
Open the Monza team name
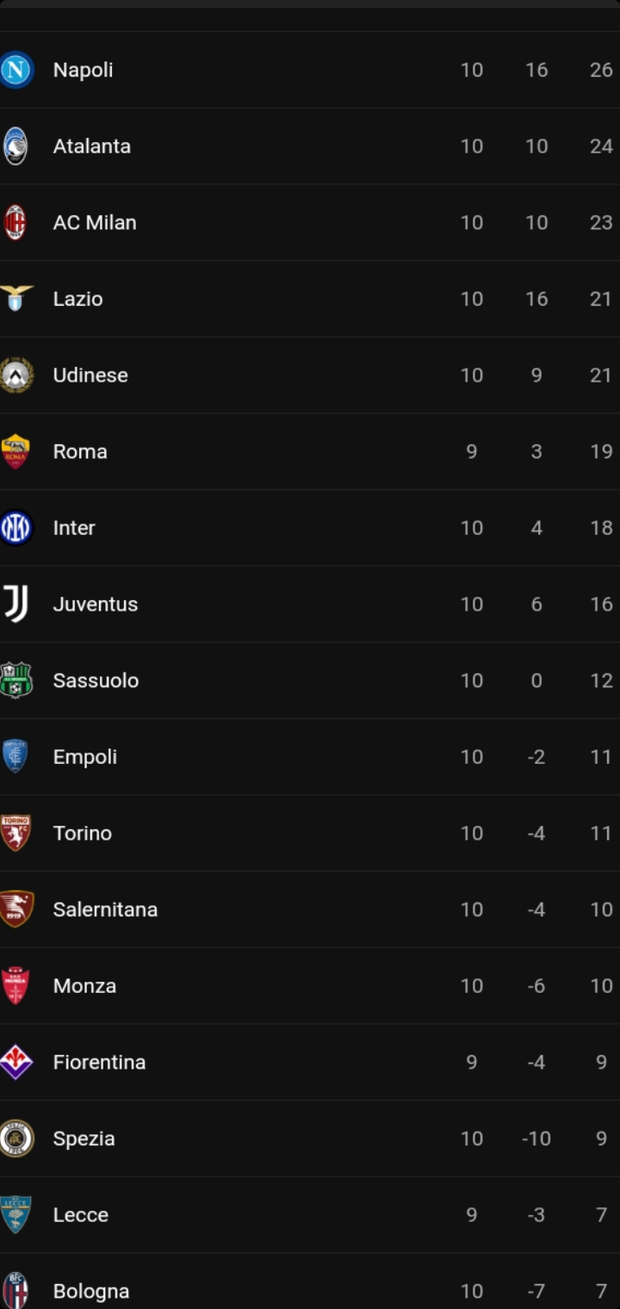pyautogui.click(x=84, y=986)
